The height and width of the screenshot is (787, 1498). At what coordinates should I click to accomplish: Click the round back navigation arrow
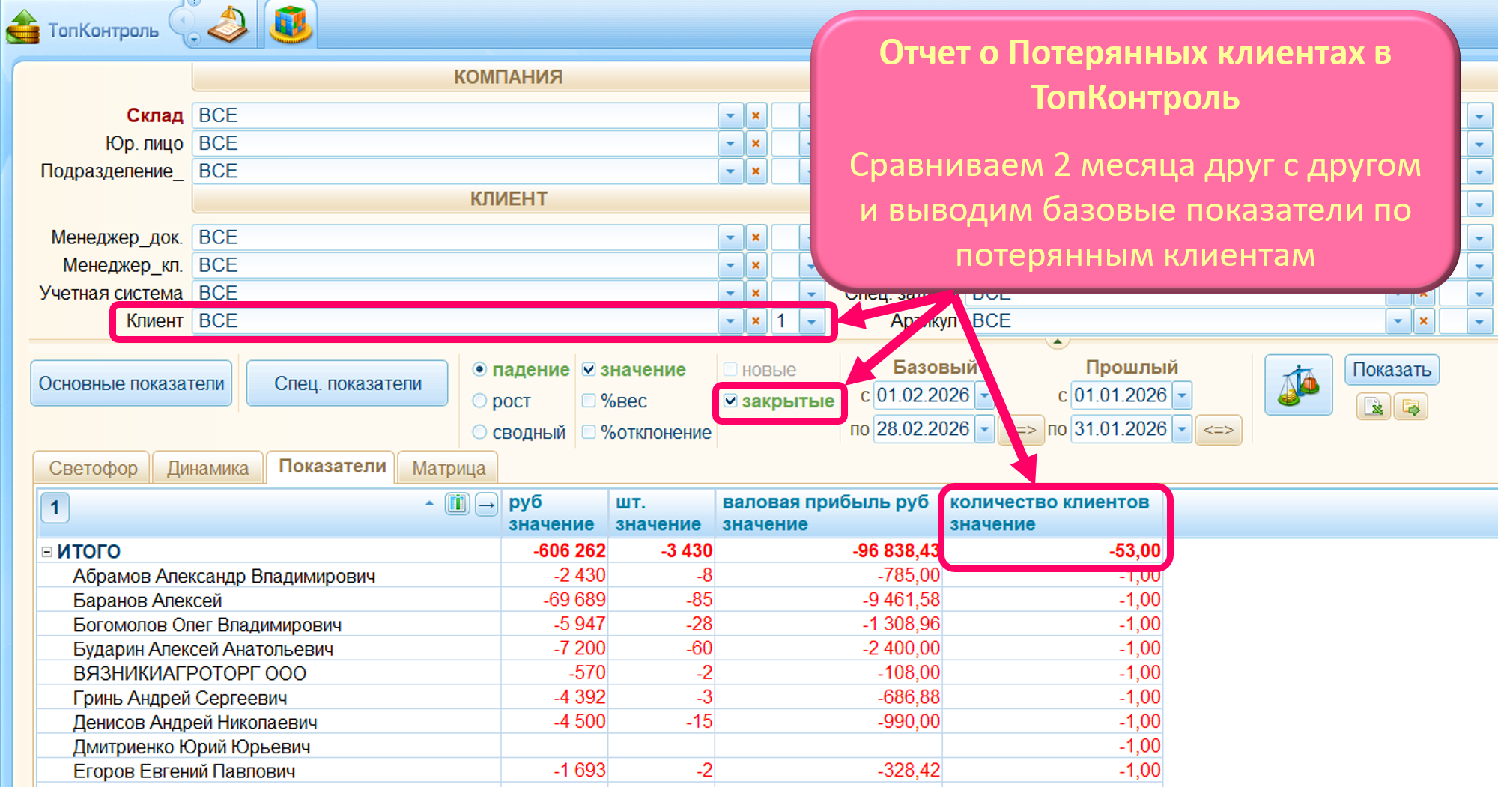183,22
